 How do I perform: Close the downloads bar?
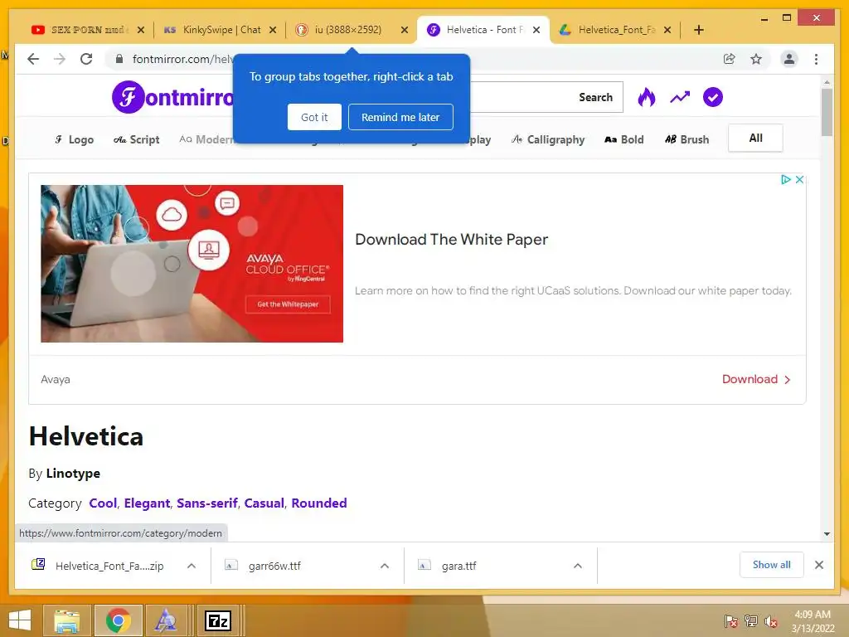tap(818, 565)
